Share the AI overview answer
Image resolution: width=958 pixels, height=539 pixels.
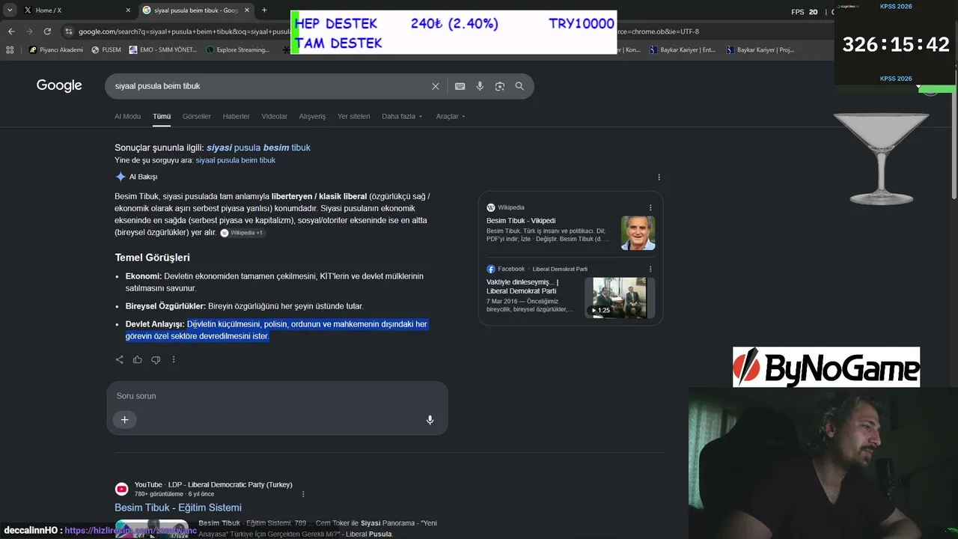click(x=120, y=359)
